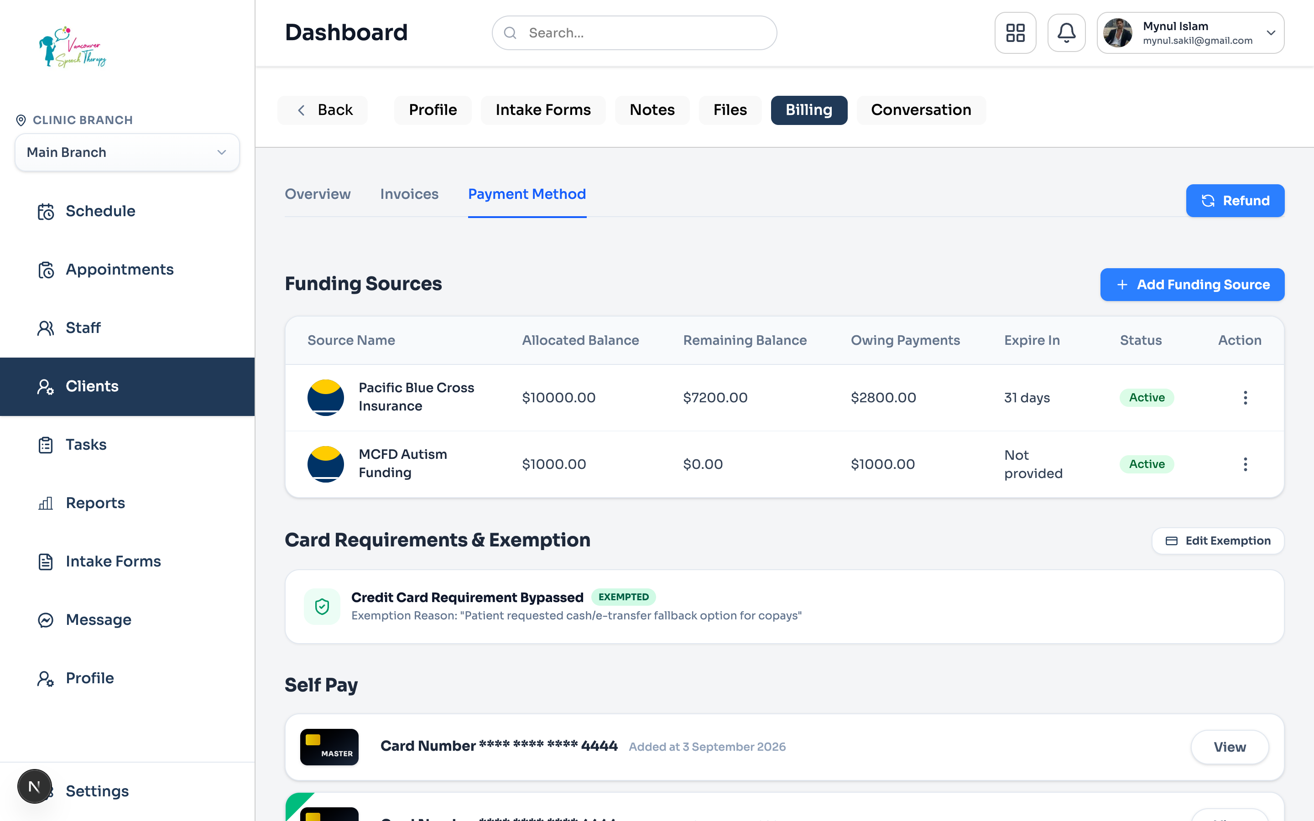Expand the Mynul Islam account menu

1190,32
